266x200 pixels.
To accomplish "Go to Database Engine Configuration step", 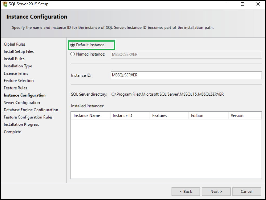I will 31,110.
